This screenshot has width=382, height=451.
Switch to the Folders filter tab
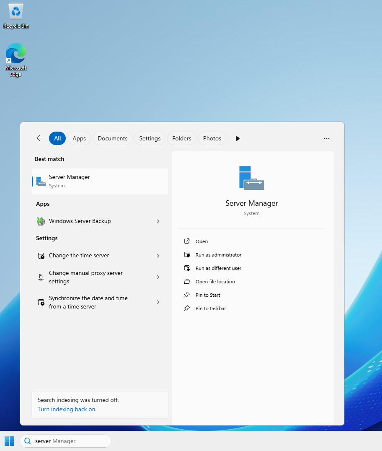point(182,138)
